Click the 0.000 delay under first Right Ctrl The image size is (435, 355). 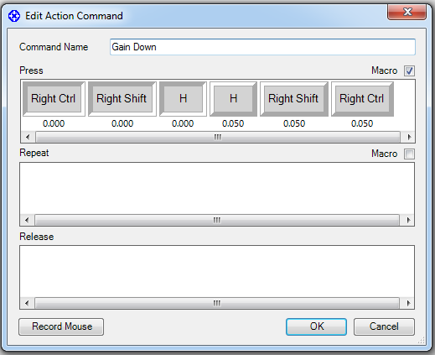tap(54, 123)
